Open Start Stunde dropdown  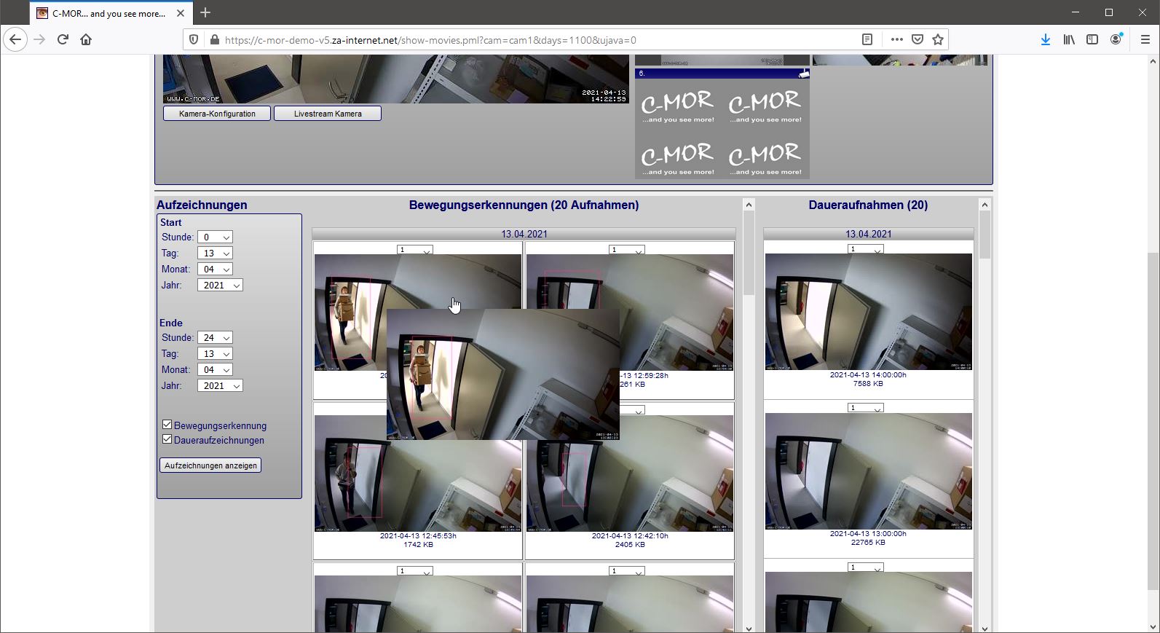click(215, 237)
